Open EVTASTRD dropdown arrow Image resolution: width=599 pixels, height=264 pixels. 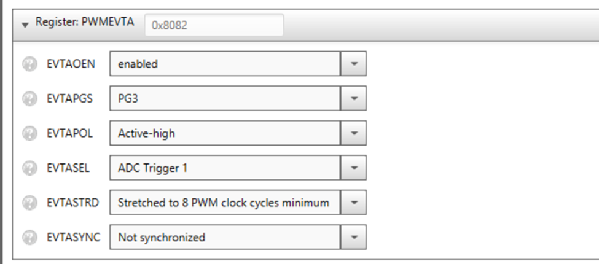coord(353,202)
